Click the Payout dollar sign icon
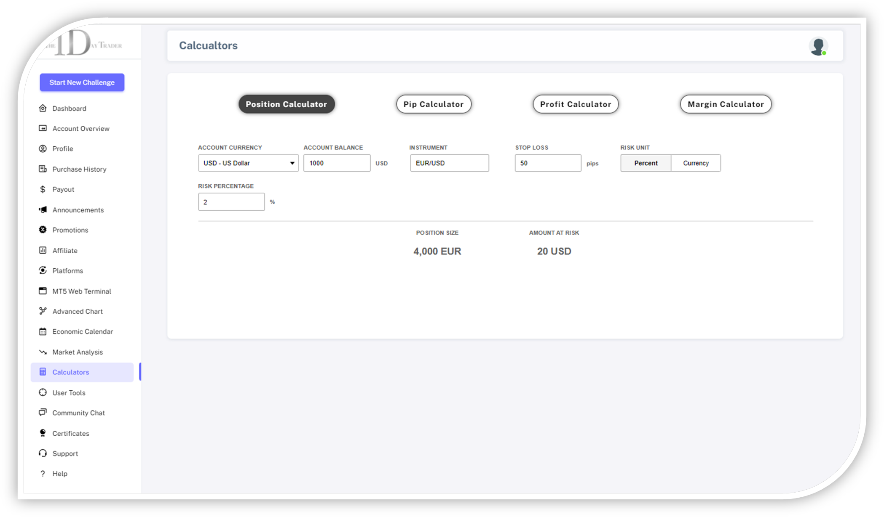Viewport: 884px width, 517px height. (43, 189)
